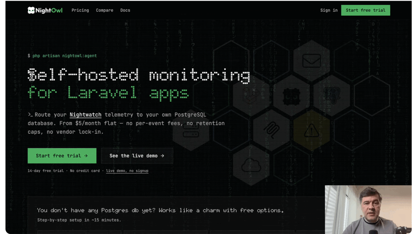417x234 pixels.
Task: Follow the underlined Nightwatch link
Action: coord(85,115)
